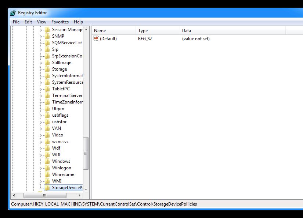Click the tree horizontal scroll right arrow
Viewport: 303px width, 218px height.
79,195
